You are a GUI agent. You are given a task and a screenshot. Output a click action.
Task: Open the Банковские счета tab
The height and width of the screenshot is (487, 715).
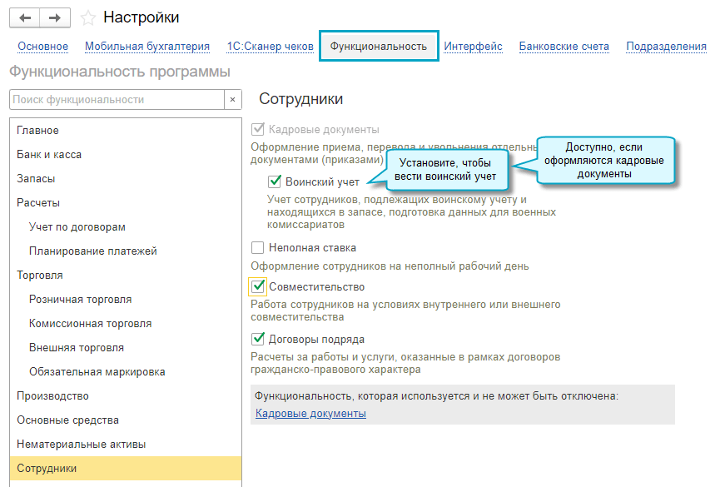564,47
